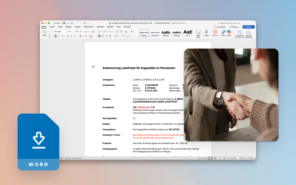Viewport: 296px width, 185px height.
Task: Expand the Paste options arrow
Action: click(x=47, y=32)
